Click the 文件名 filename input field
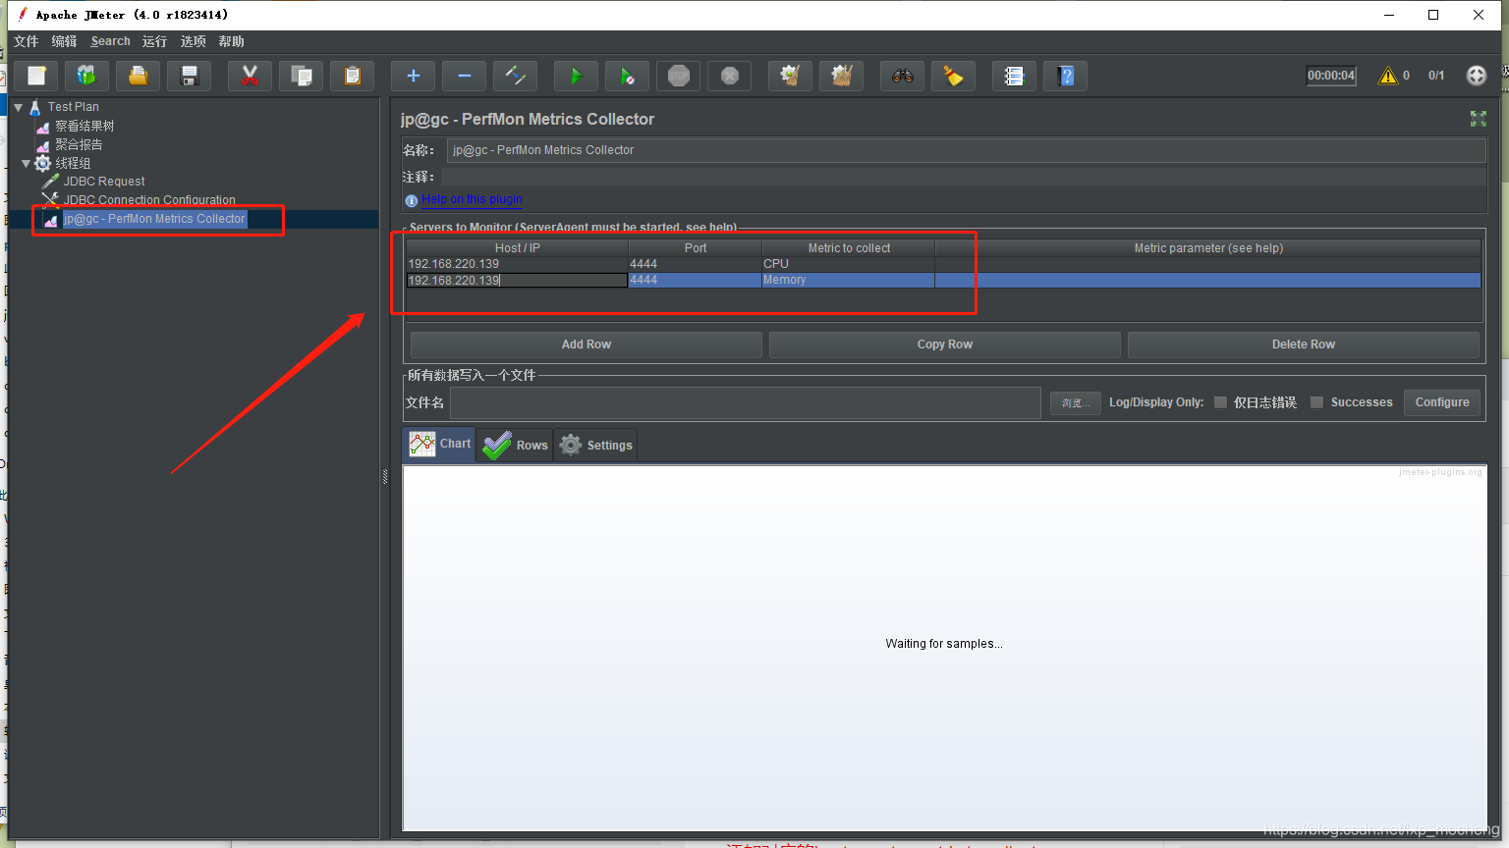 [x=746, y=402]
